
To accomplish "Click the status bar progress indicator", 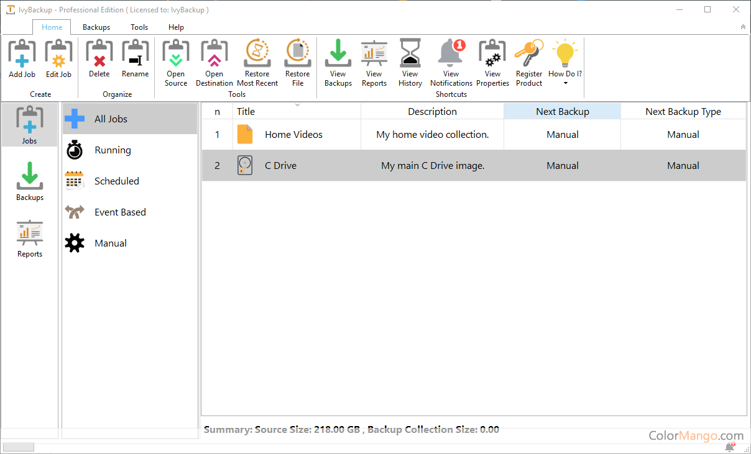I will 19,447.
